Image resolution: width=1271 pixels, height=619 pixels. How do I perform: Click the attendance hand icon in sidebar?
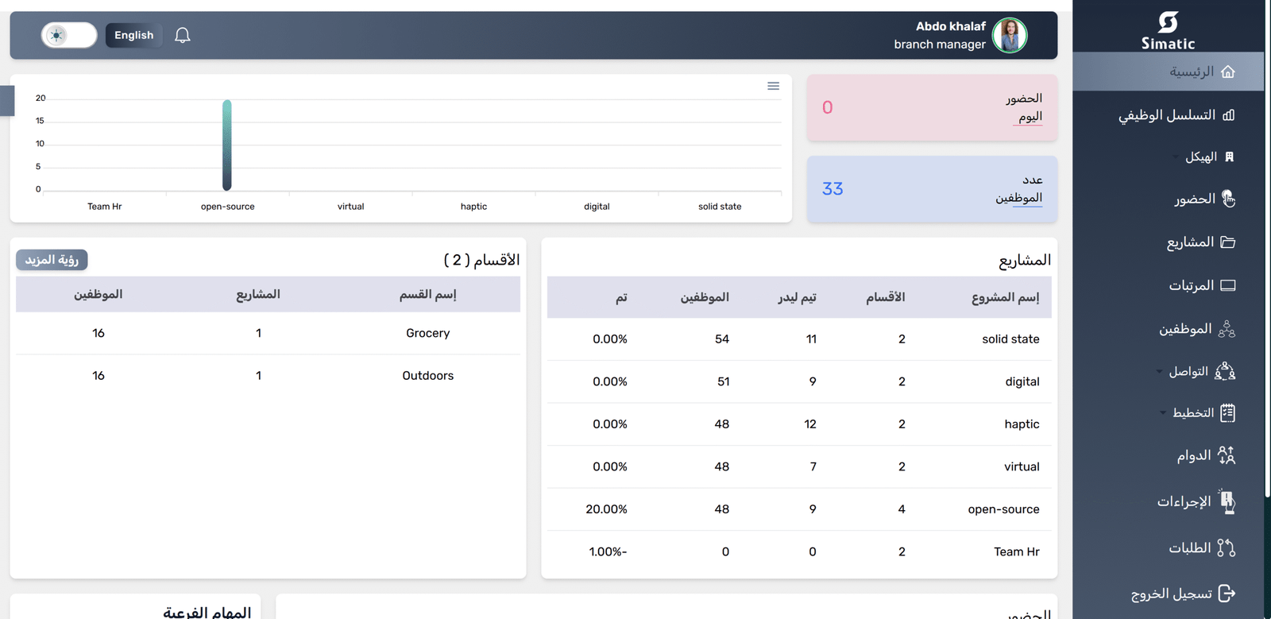1228,199
